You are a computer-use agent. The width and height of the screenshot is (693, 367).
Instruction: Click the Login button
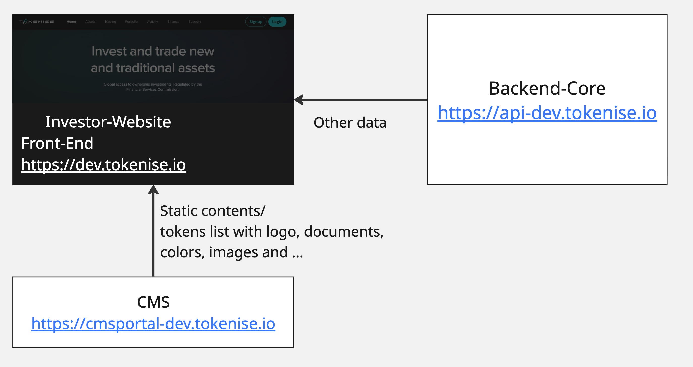[277, 21]
